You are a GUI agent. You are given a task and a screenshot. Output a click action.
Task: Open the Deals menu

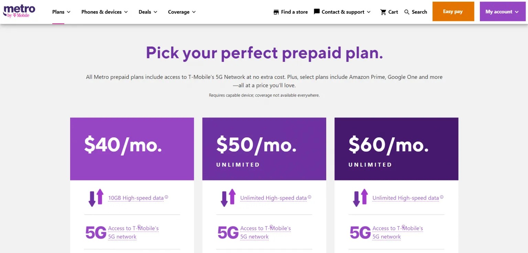pos(148,12)
